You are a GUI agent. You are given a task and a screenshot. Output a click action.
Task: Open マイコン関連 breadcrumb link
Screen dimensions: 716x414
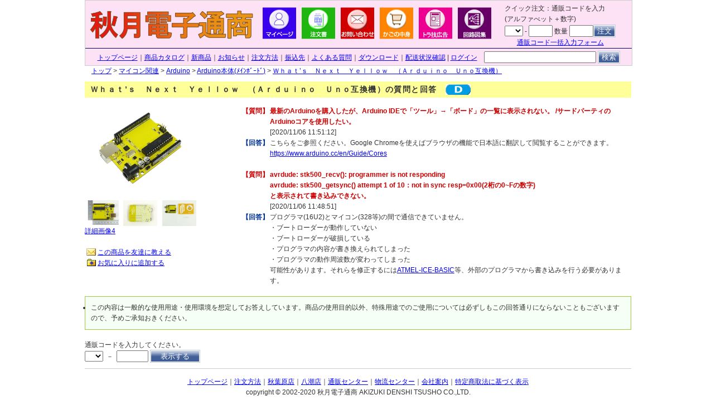[x=139, y=71]
